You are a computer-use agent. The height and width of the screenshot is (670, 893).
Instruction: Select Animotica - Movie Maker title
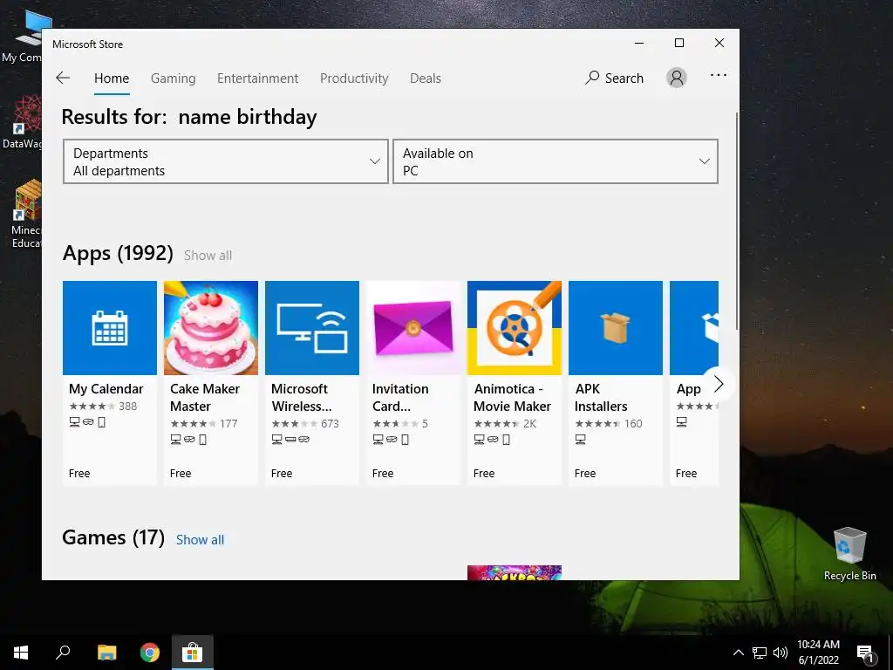[x=513, y=397]
